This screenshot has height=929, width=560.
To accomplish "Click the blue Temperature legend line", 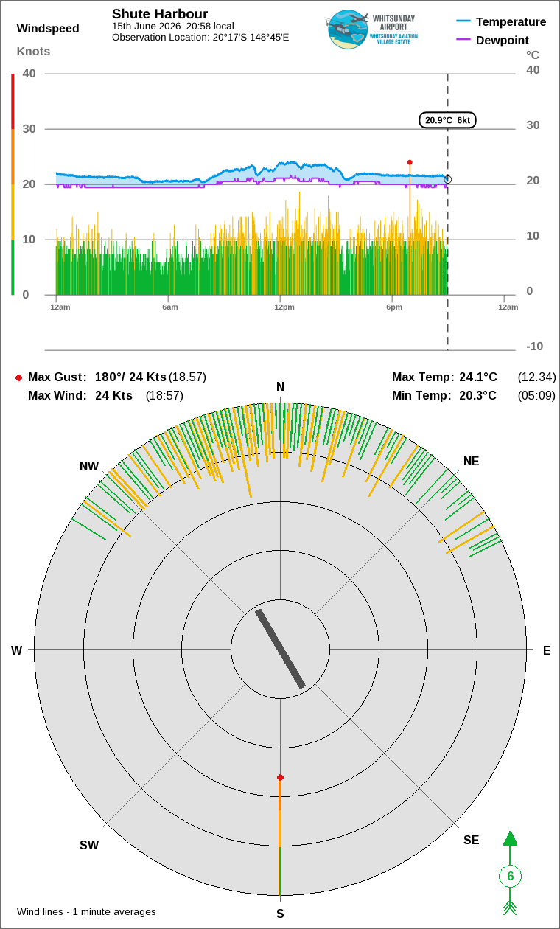I will (x=463, y=21).
